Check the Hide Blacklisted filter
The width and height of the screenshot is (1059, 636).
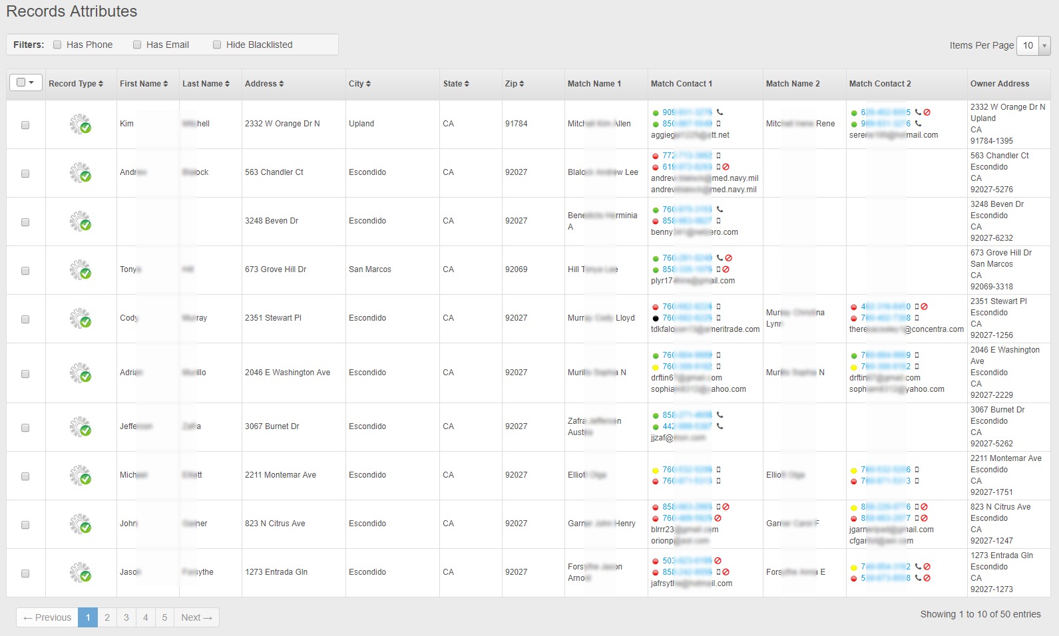click(217, 45)
